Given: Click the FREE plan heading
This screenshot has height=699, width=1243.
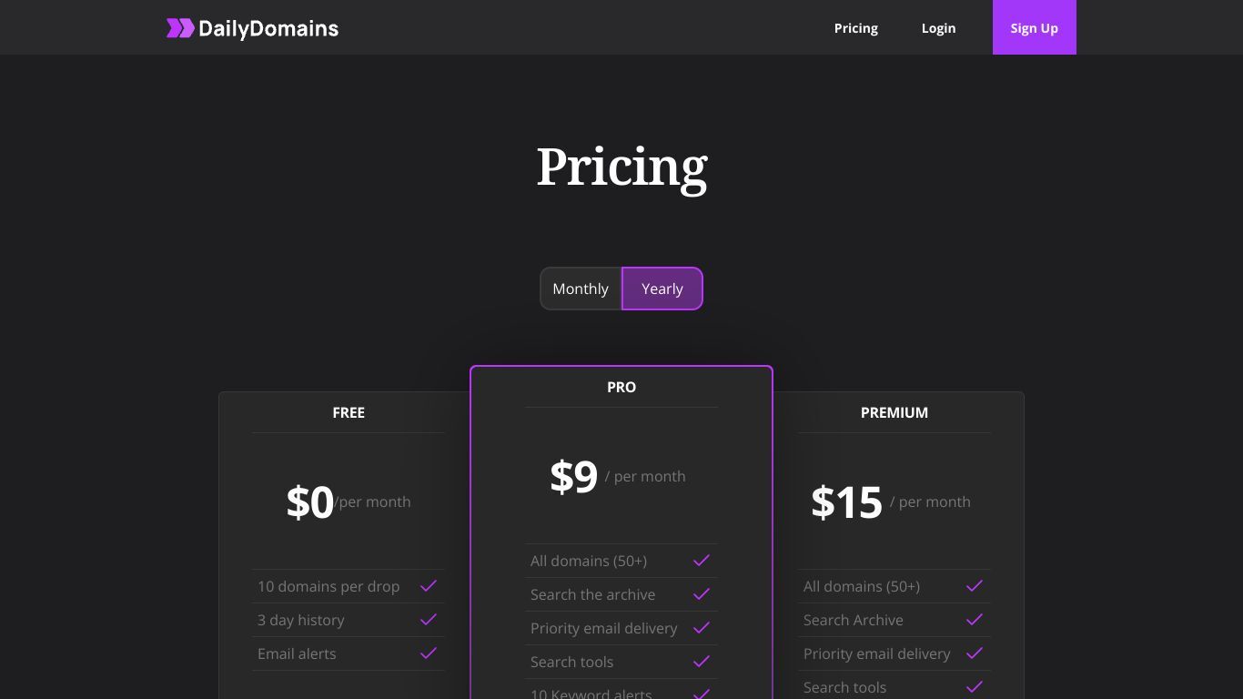Looking at the screenshot, I should (x=349, y=412).
